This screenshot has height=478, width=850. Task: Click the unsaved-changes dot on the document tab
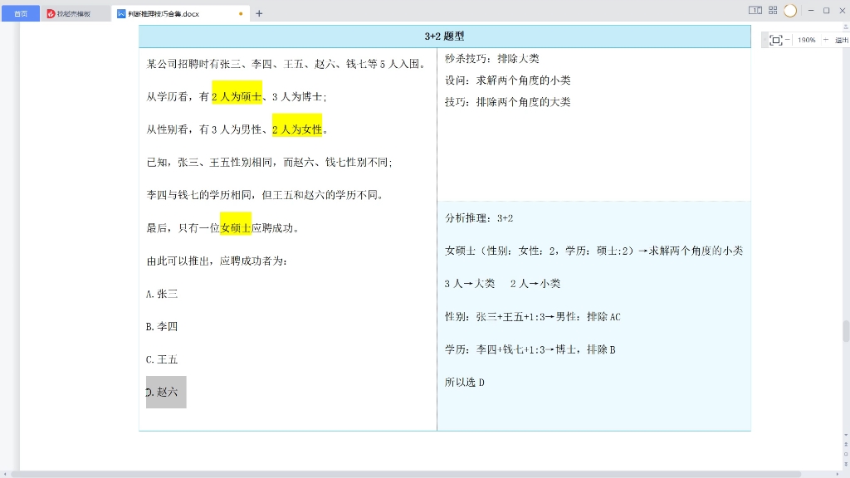pyautogui.click(x=241, y=12)
